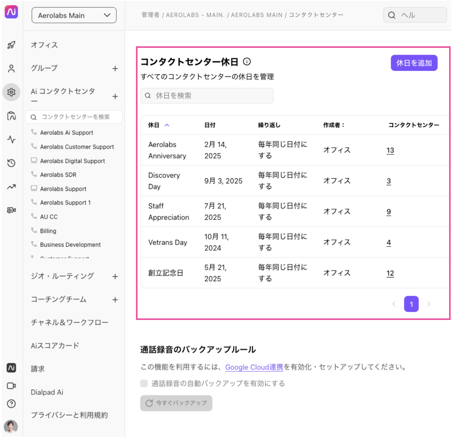Focus the コンタクトセンターを検索 field
This screenshot has width=462, height=439.
pyautogui.click(x=74, y=117)
